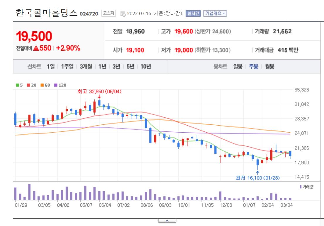Click the 14,415 y-axis label

(302, 177)
